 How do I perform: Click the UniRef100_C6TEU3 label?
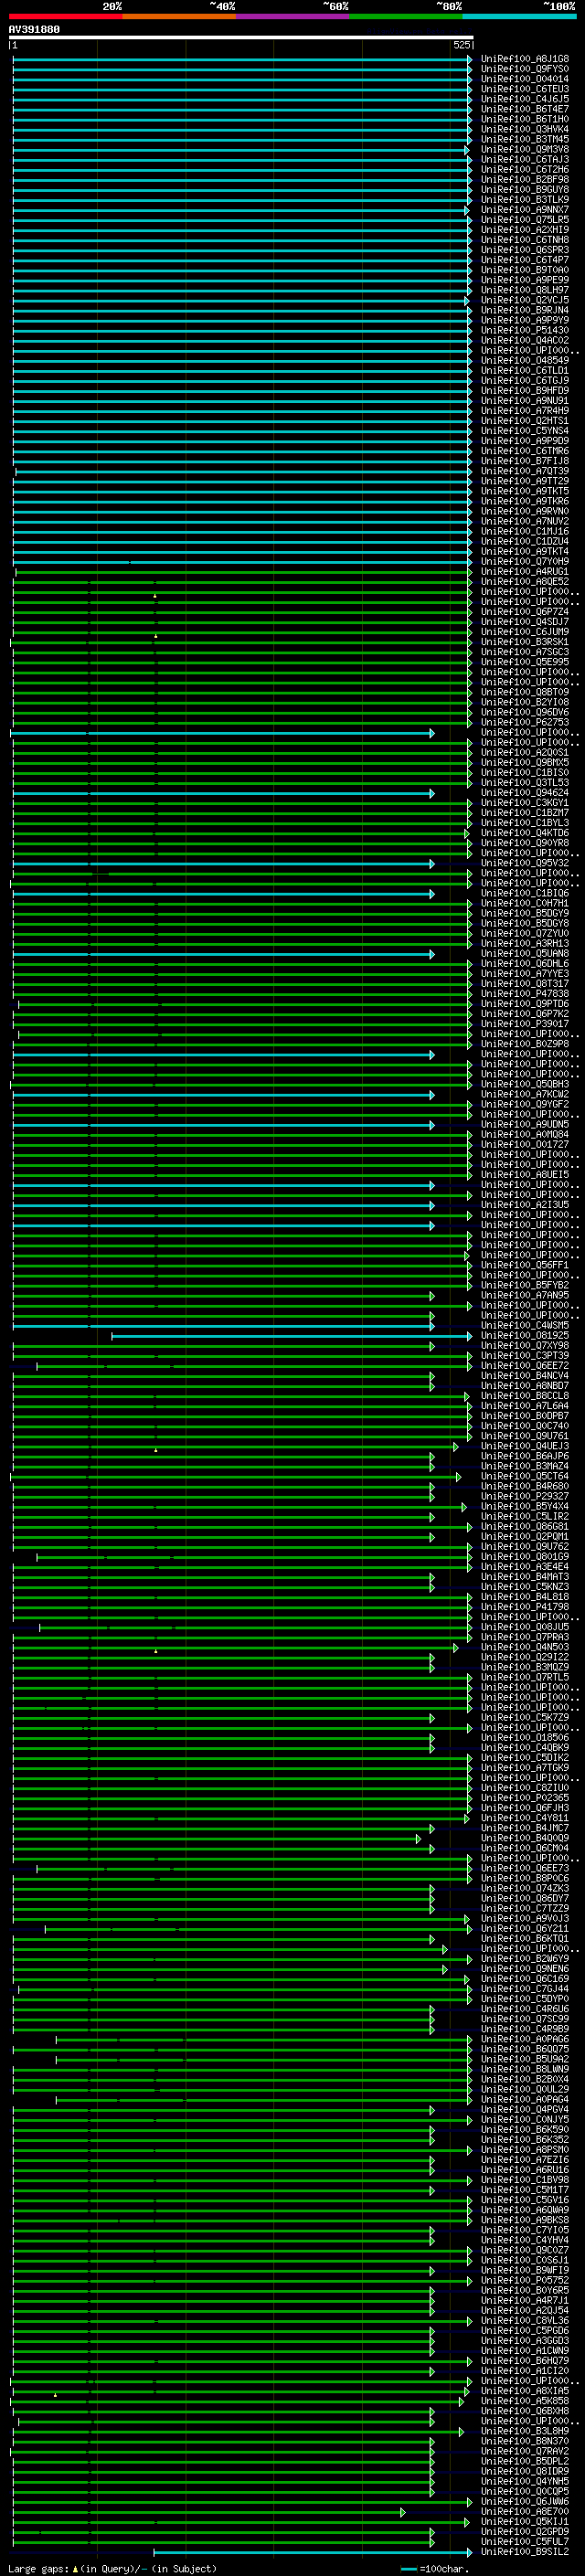tap(525, 89)
